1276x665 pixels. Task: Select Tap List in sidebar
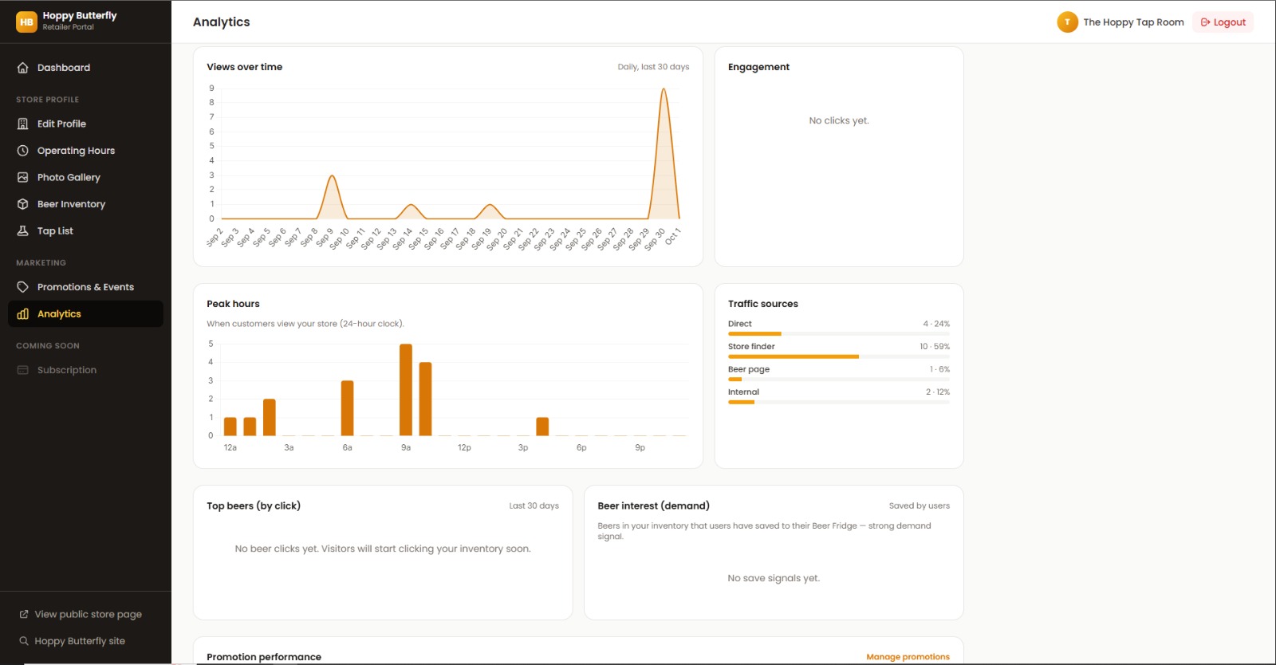[85, 231]
